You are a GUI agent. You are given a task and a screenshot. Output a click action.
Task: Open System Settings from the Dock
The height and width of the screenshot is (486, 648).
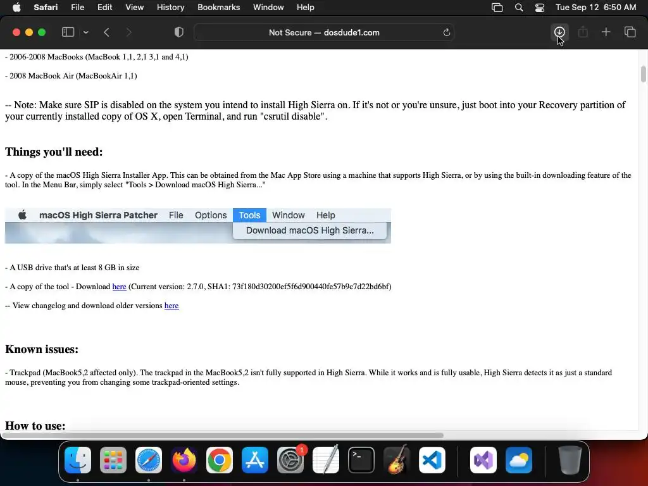point(290,460)
